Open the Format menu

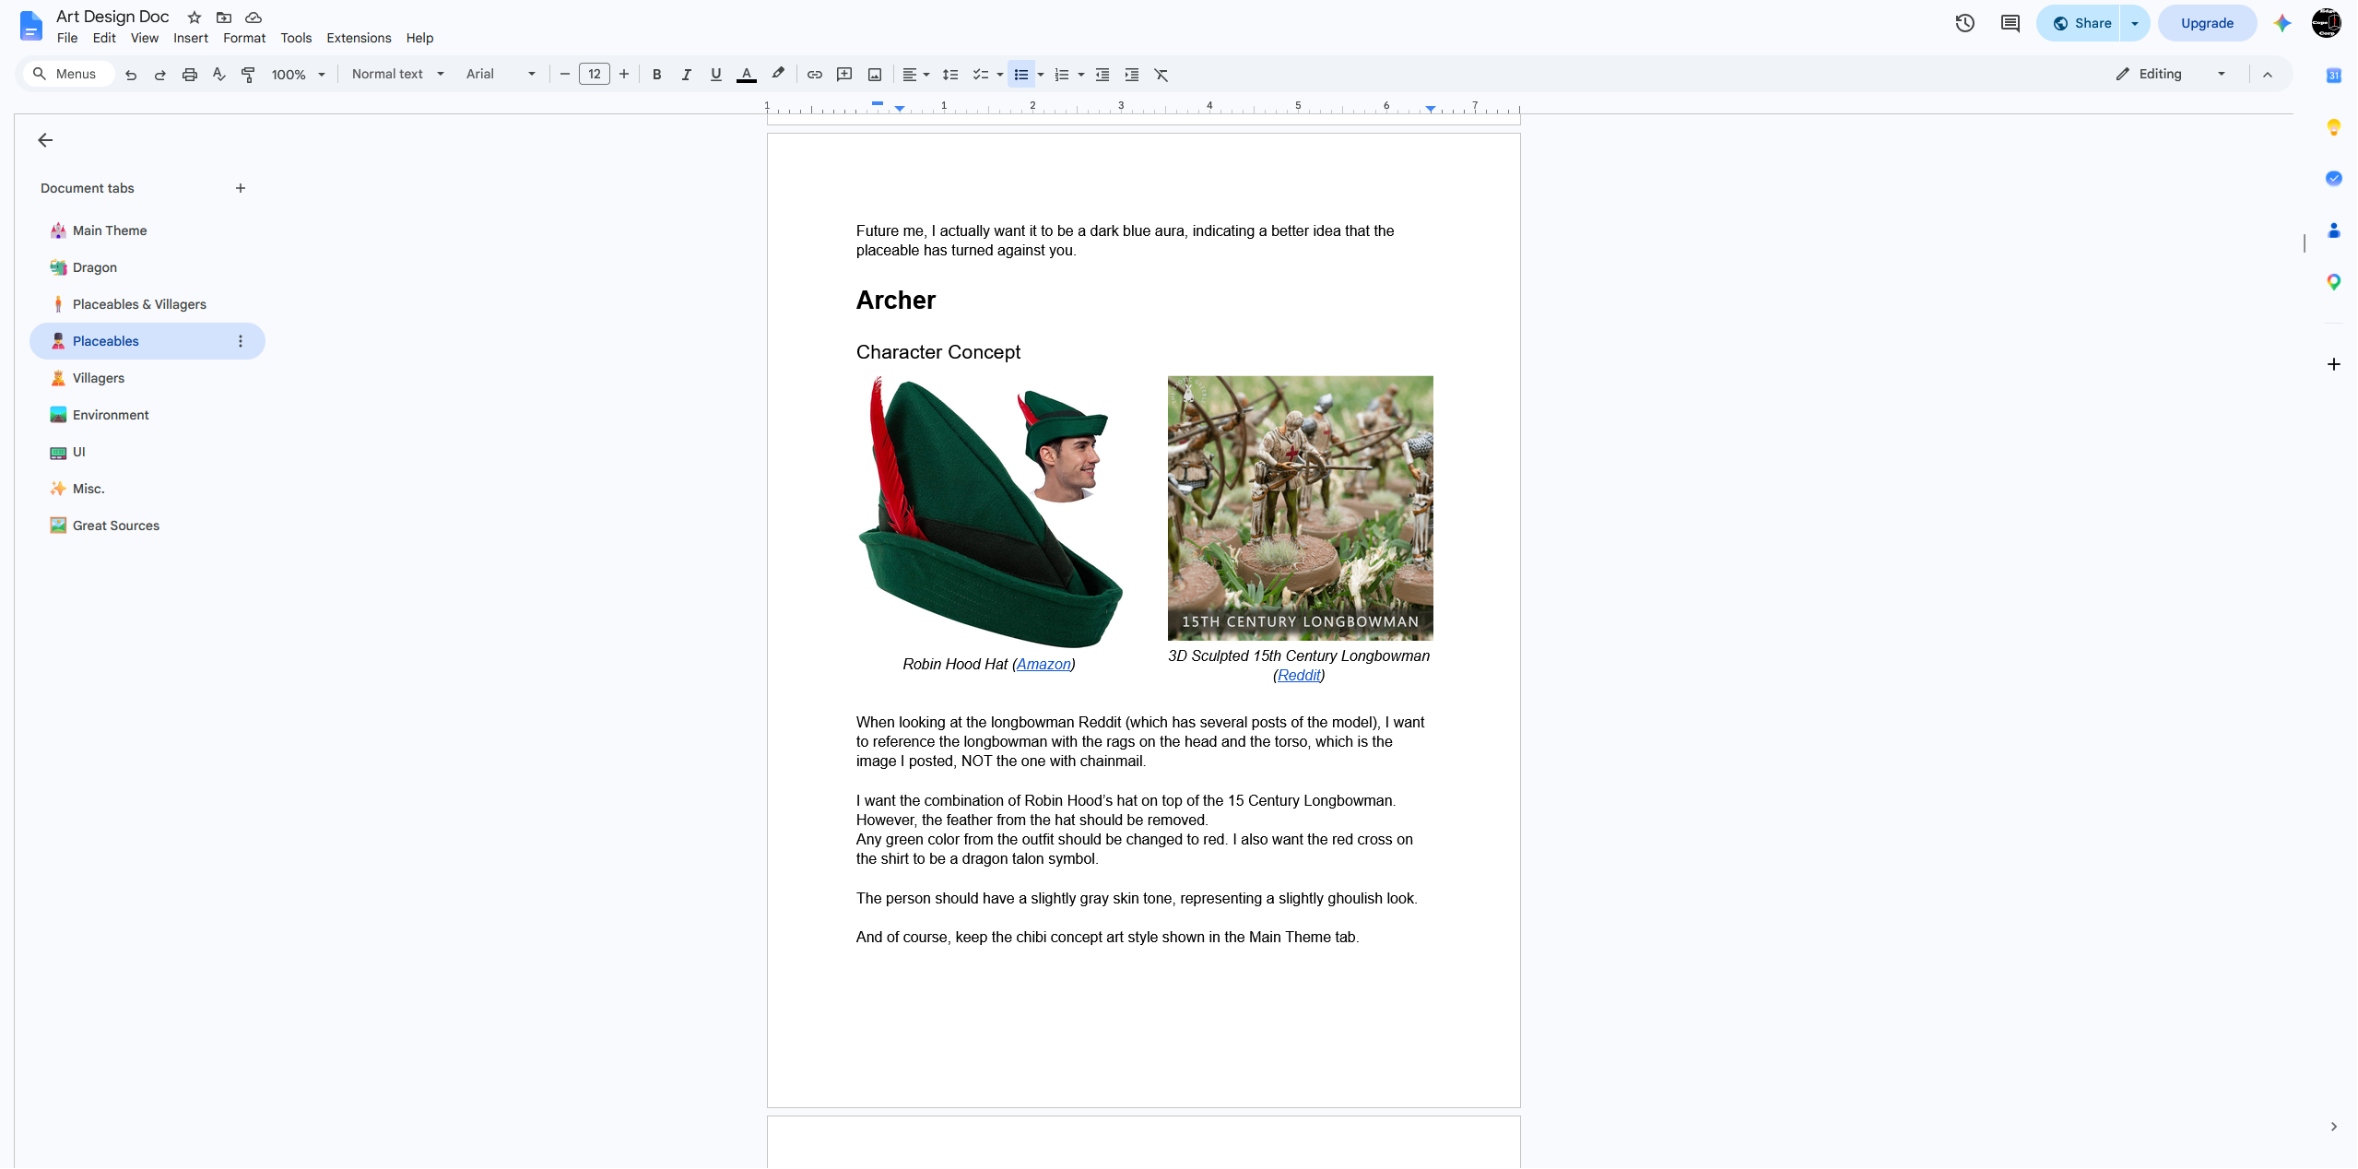point(244,38)
